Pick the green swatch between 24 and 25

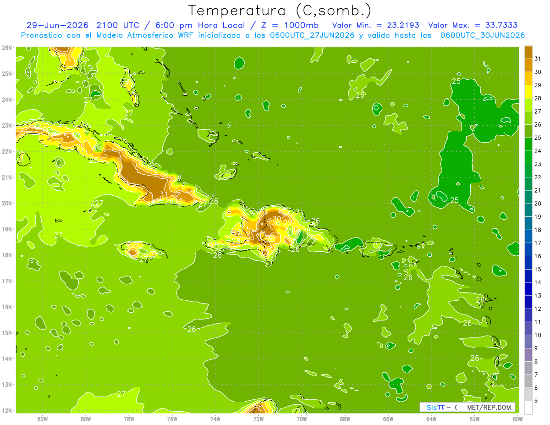528,144
